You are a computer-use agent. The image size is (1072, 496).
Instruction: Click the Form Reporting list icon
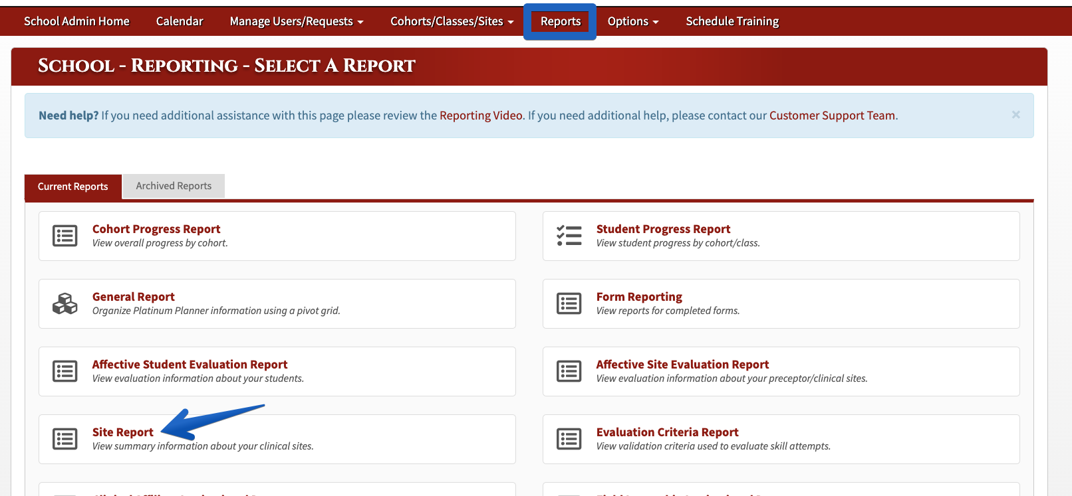point(569,303)
